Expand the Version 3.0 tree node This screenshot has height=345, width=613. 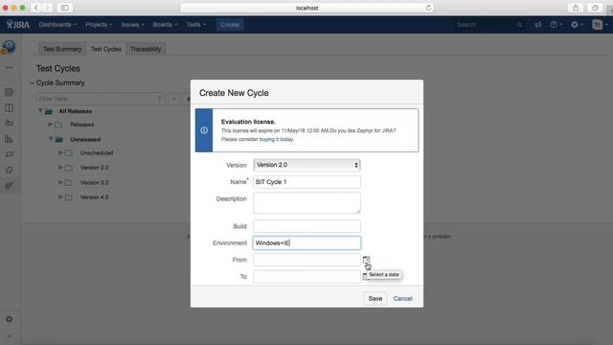coord(60,182)
